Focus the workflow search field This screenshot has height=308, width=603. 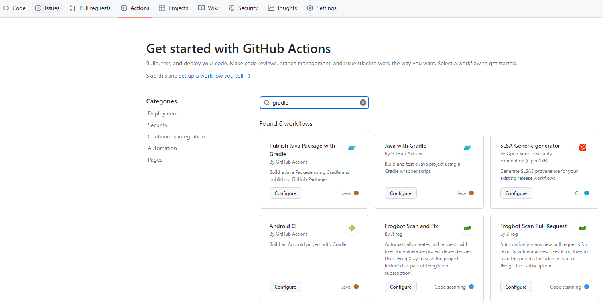tap(314, 103)
